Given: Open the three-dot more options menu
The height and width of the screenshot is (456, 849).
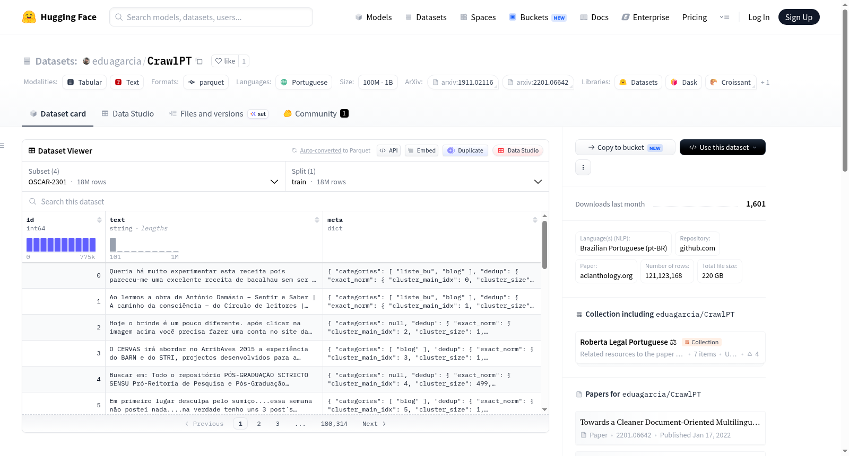Looking at the screenshot, I should pyautogui.click(x=583, y=167).
